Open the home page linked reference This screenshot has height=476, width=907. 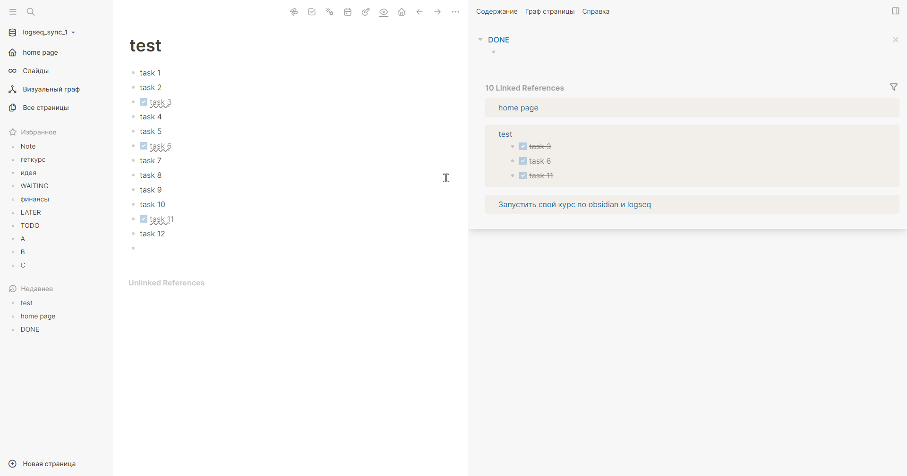click(x=518, y=108)
